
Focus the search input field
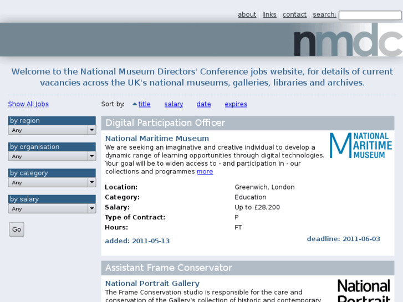(x=370, y=15)
